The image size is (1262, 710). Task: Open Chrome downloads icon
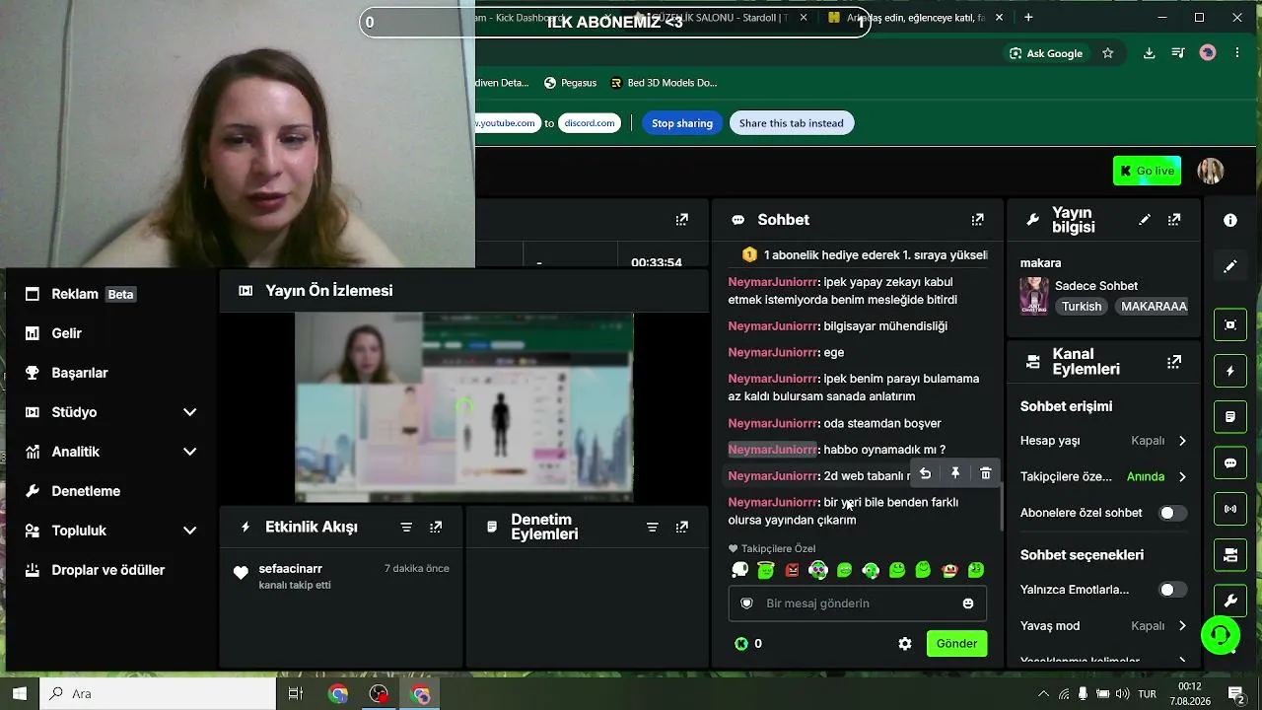[1149, 53]
